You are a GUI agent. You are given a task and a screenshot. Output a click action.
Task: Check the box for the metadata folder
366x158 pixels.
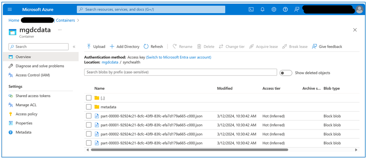[x=89, y=107]
